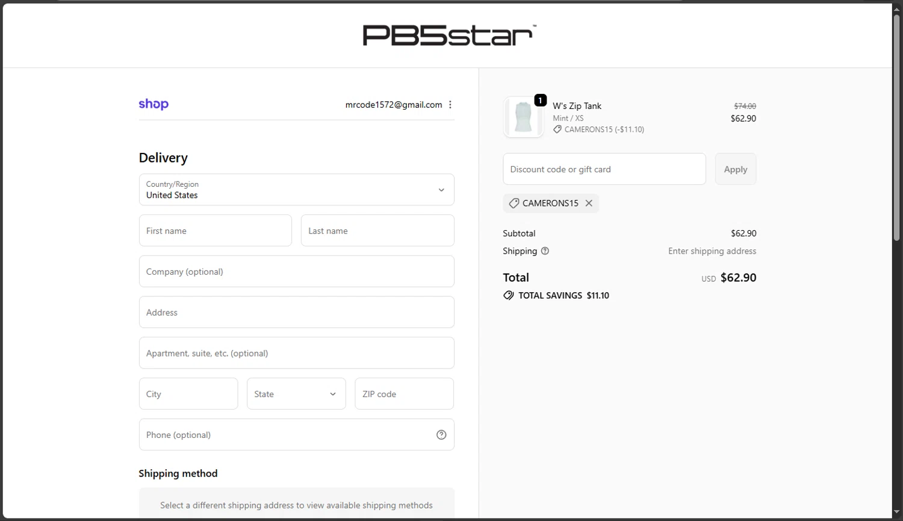The height and width of the screenshot is (521, 903).
Task: Click the TOTAL SAVINGS $11.10 text
Action: coord(564,296)
